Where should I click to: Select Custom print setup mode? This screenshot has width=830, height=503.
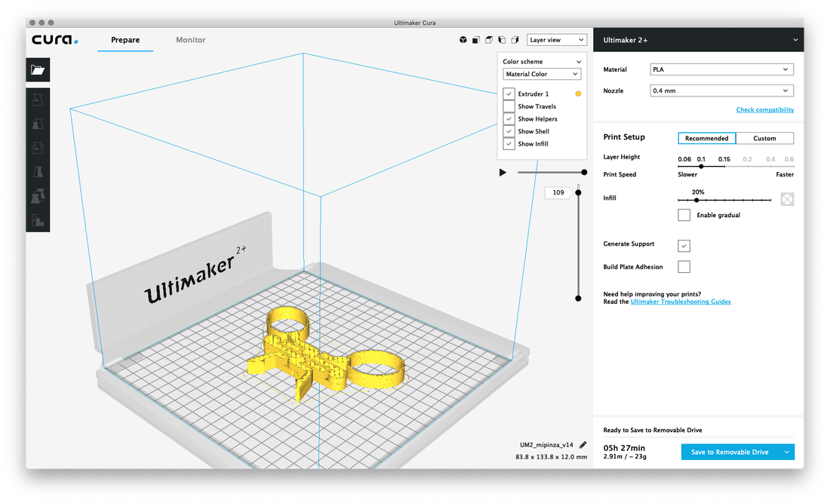pos(764,138)
